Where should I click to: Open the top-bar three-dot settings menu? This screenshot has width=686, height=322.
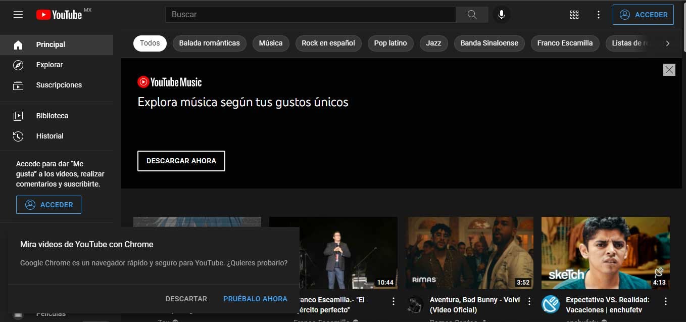599,15
